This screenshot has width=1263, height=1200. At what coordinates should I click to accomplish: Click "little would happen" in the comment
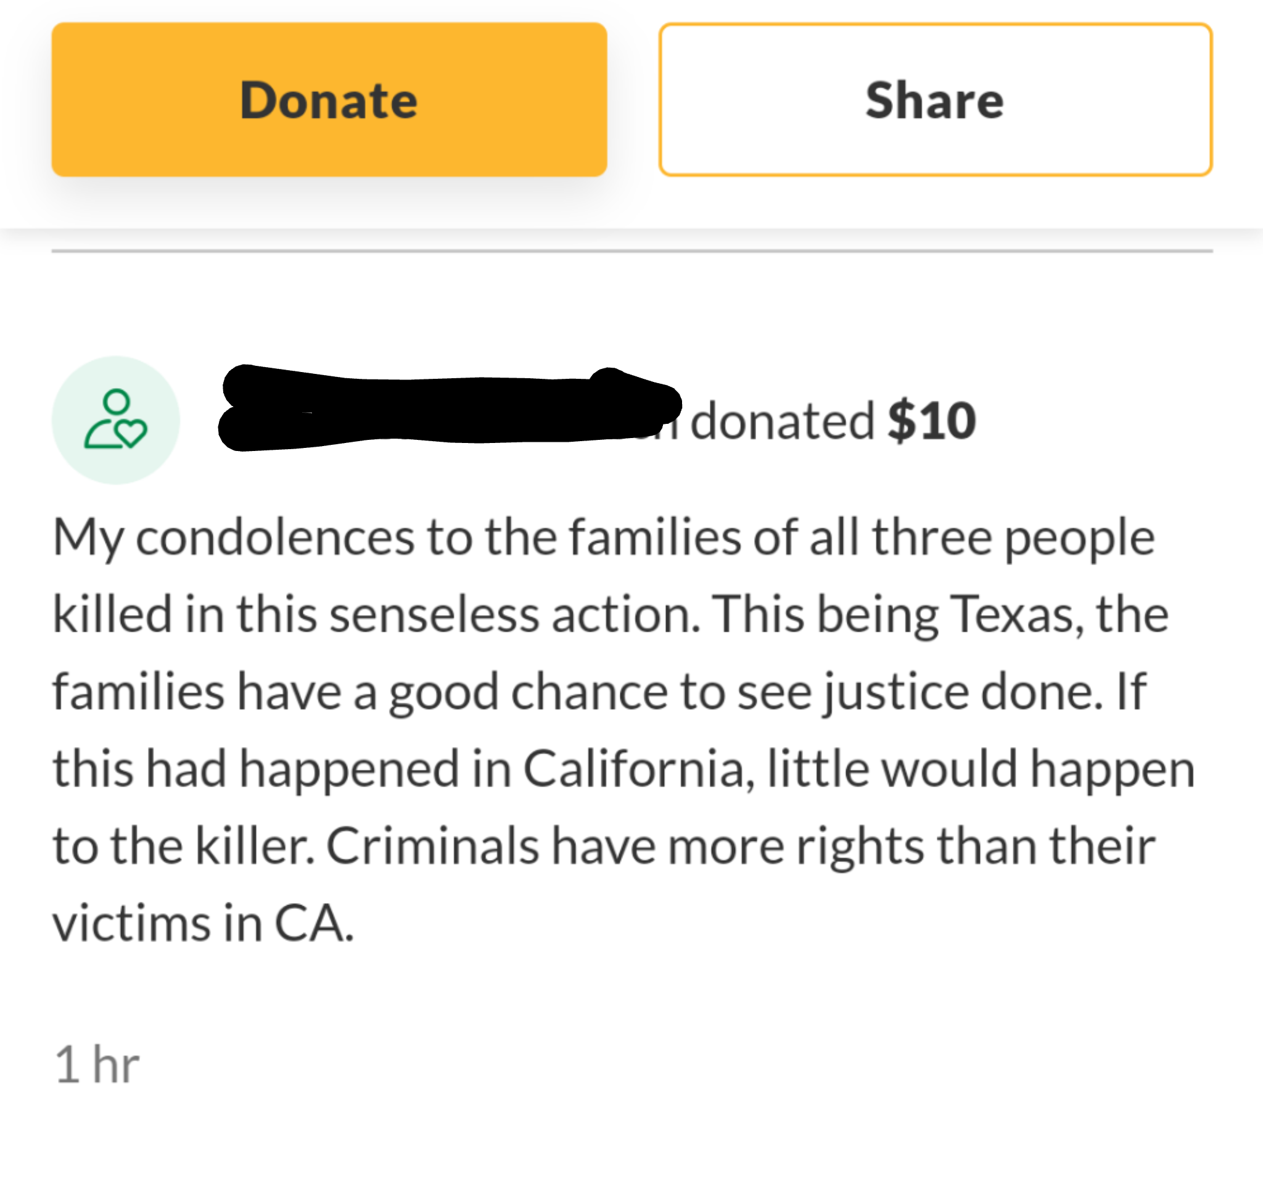point(981,769)
